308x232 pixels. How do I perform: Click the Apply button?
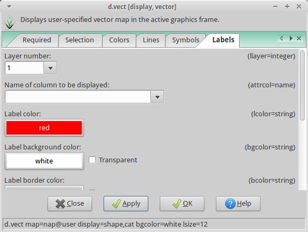click(x=126, y=204)
